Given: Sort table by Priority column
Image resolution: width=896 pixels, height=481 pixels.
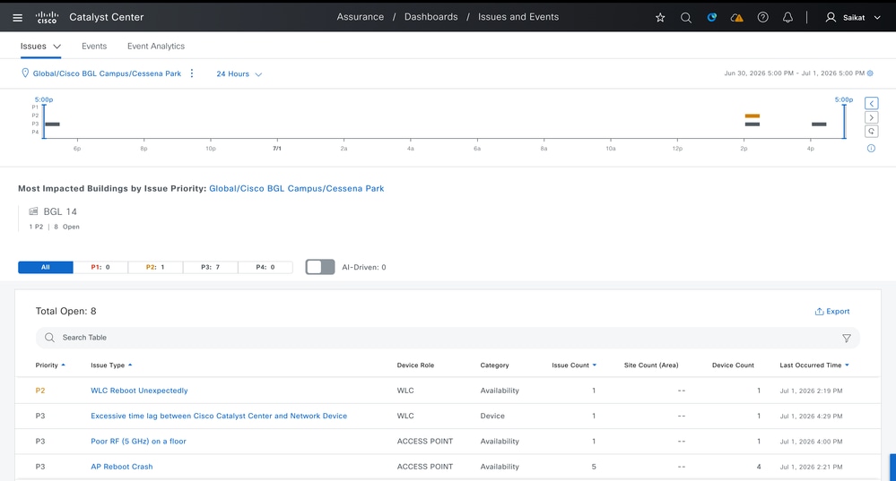Looking at the screenshot, I should (50, 365).
